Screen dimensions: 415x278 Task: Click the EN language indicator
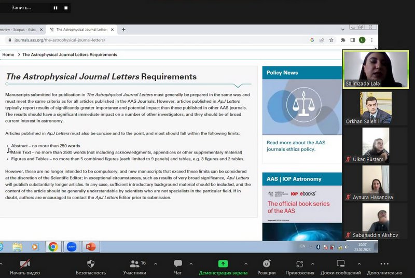pos(302,246)
